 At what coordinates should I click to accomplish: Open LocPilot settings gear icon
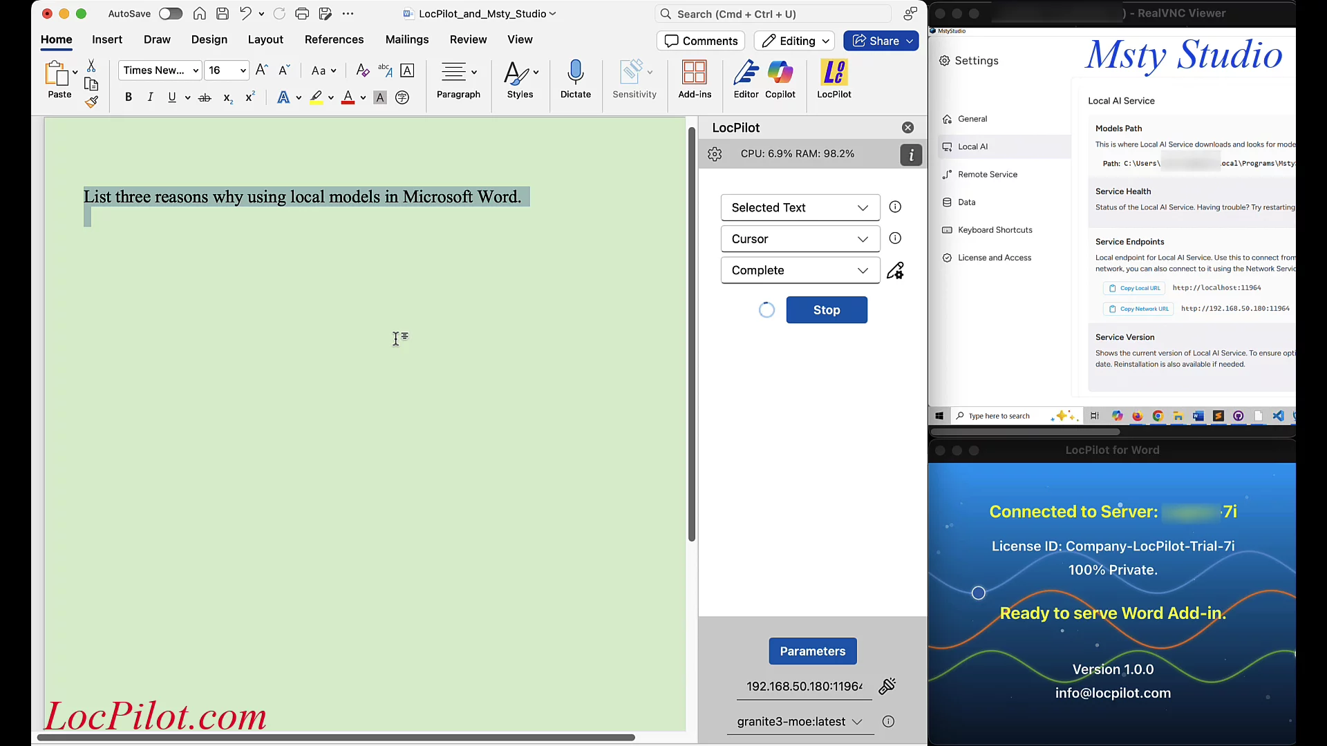(x=715, y=154)
